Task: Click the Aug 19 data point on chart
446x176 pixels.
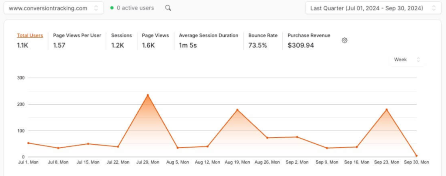Action: pyautogui.click(x=237, y=110)
